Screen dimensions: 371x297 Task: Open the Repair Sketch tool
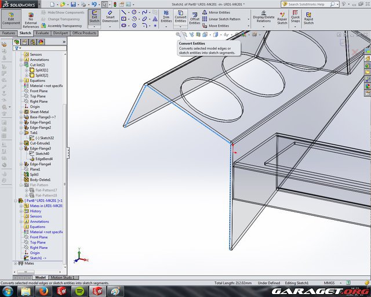(x=282, y=18)
